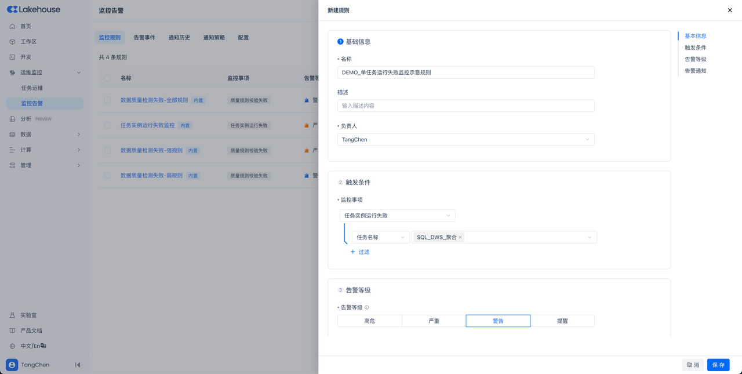Select the Development icon in the sidebar
The height and width of the screenshot is (374, 742).
(12, 57)
